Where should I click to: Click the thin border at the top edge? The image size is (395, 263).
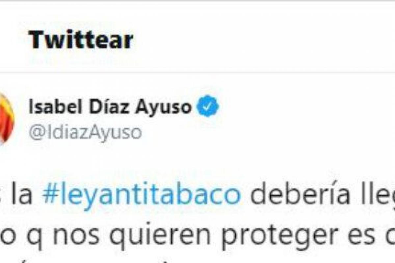(197, 1)
